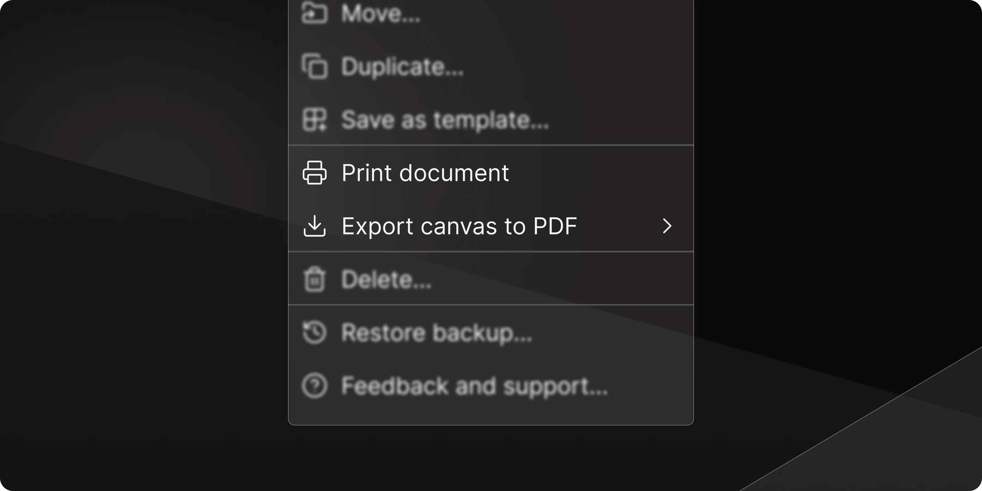The image size is (982, 491).
Task: Click the printer icon beside Print document
Action: [314, 172]
